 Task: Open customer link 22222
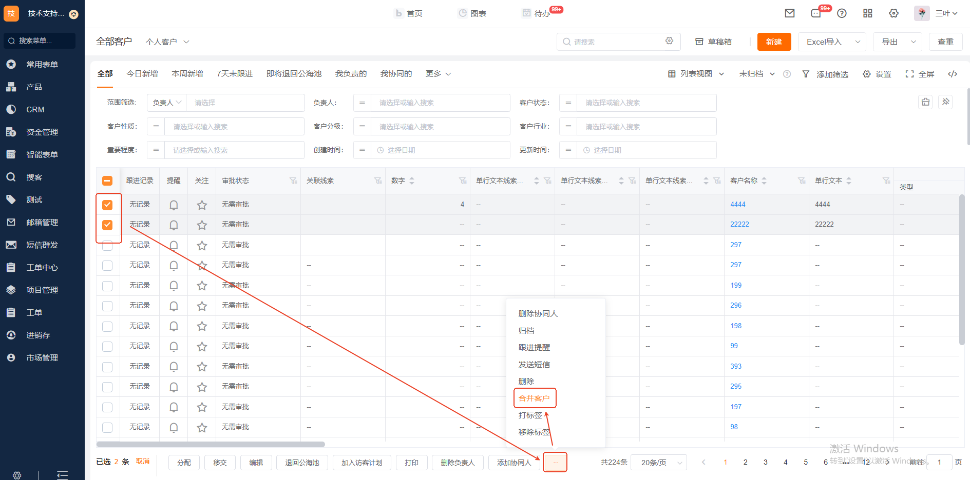739,225
